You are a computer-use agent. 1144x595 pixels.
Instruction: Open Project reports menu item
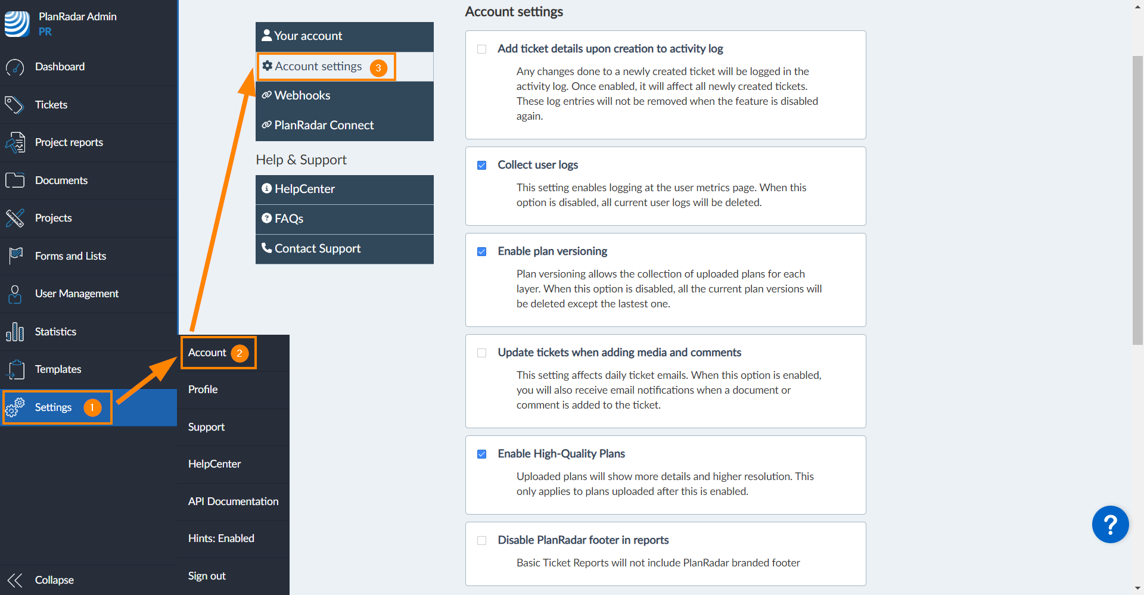pos(89,142)
